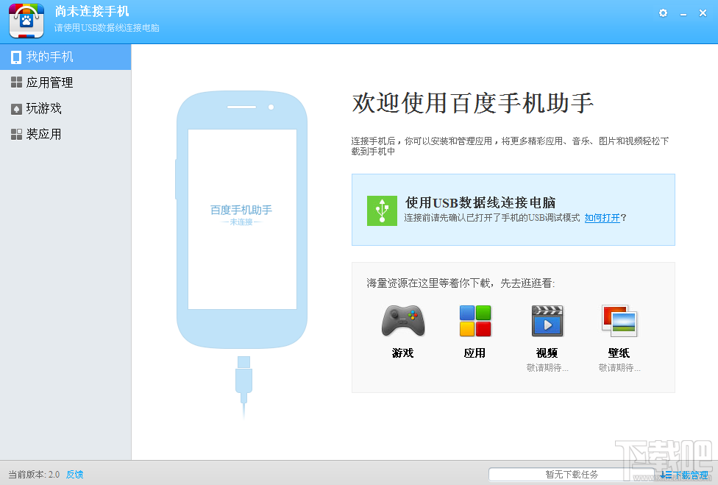Image resolution: width=718 pixels, height=485 pixels.
Task: Click 敬请期待 text under 视频
Action: pyautogui.click(x=547, y=368)
